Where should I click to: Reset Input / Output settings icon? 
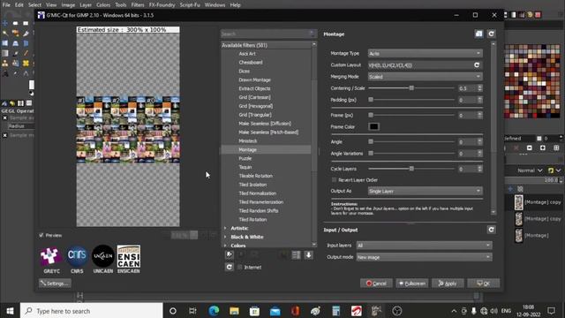(x=491, y=230)
